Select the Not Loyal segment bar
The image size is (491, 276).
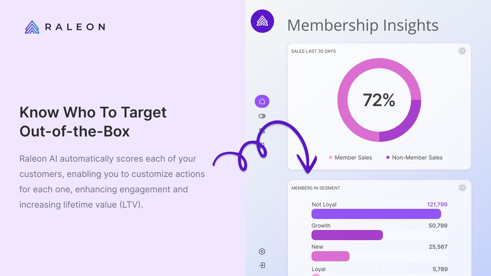point(376,214)
